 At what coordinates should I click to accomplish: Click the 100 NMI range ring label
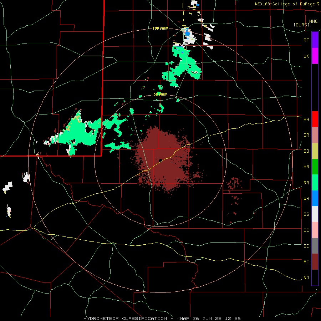click(160, 28)
